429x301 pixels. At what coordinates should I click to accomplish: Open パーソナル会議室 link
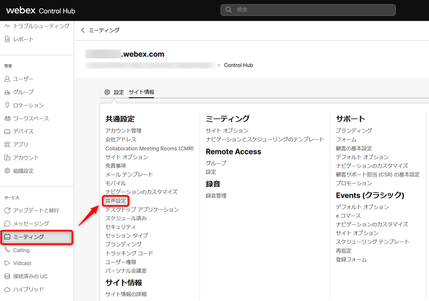pyautogui.click(x=126, y=271)
